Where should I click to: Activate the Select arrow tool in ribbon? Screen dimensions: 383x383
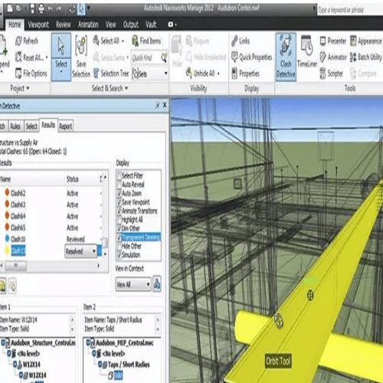coord(61,57)
